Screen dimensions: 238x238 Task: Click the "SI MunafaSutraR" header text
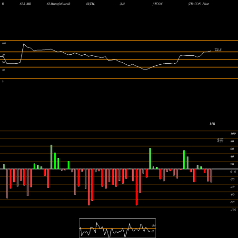(x=59, y=4)
